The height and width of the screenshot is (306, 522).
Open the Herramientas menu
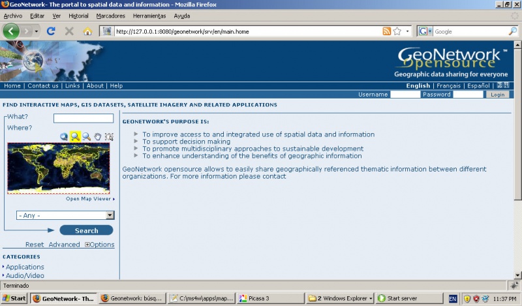(x=149, y=16)
